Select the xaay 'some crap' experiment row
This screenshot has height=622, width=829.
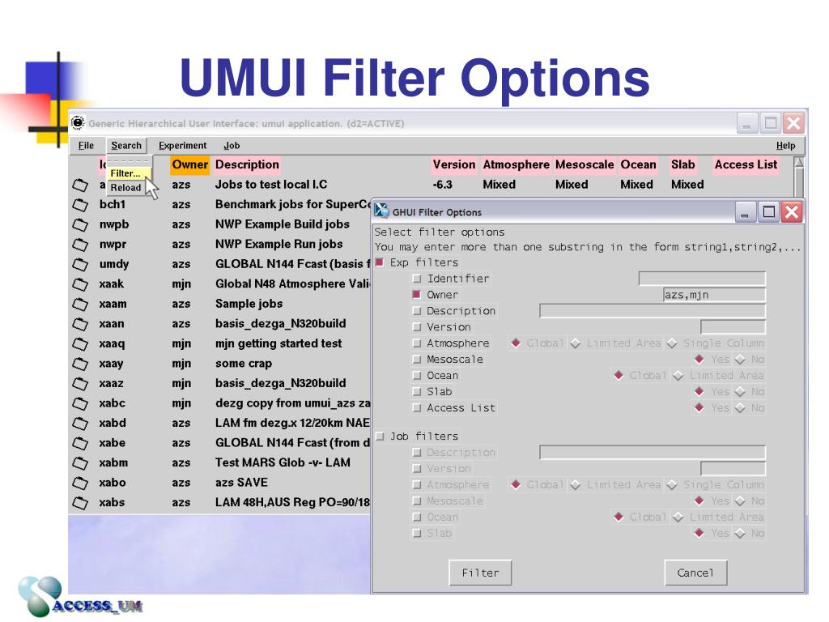(220, 364)
